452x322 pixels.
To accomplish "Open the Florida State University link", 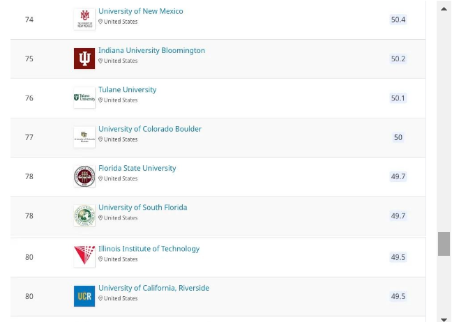I will [137, 168].
